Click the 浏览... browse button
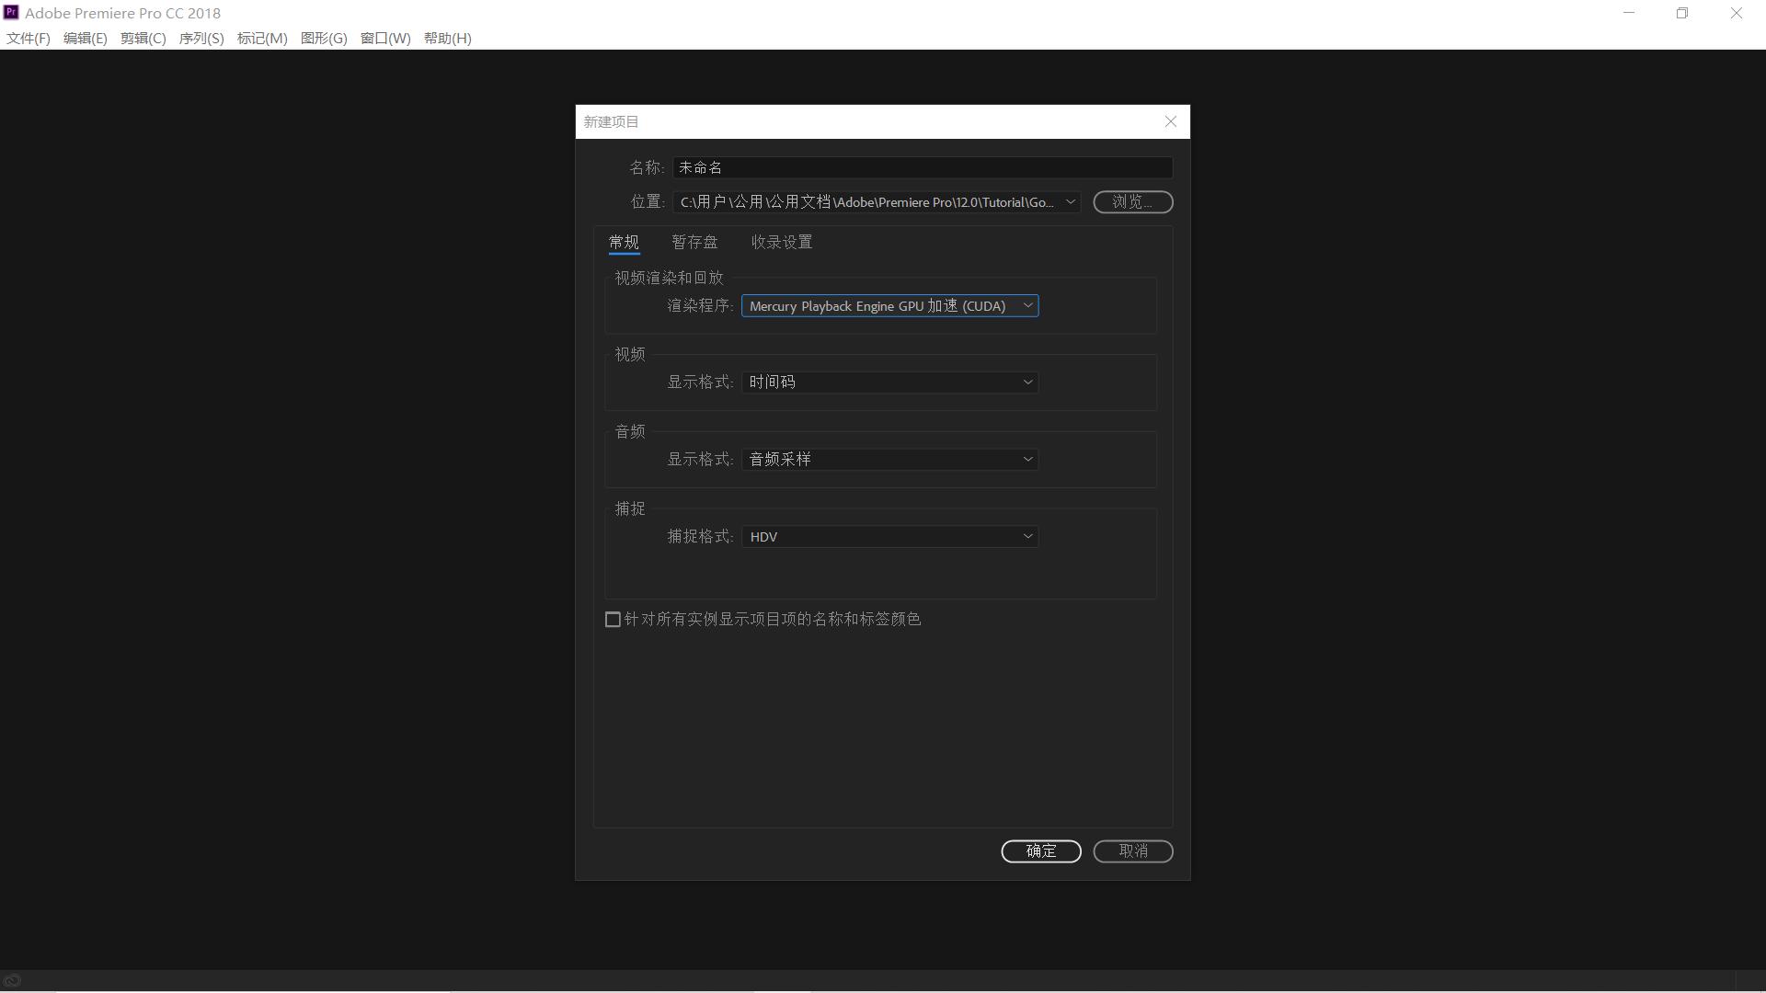Screen dimensions: 1766x993 [1132, 202]
